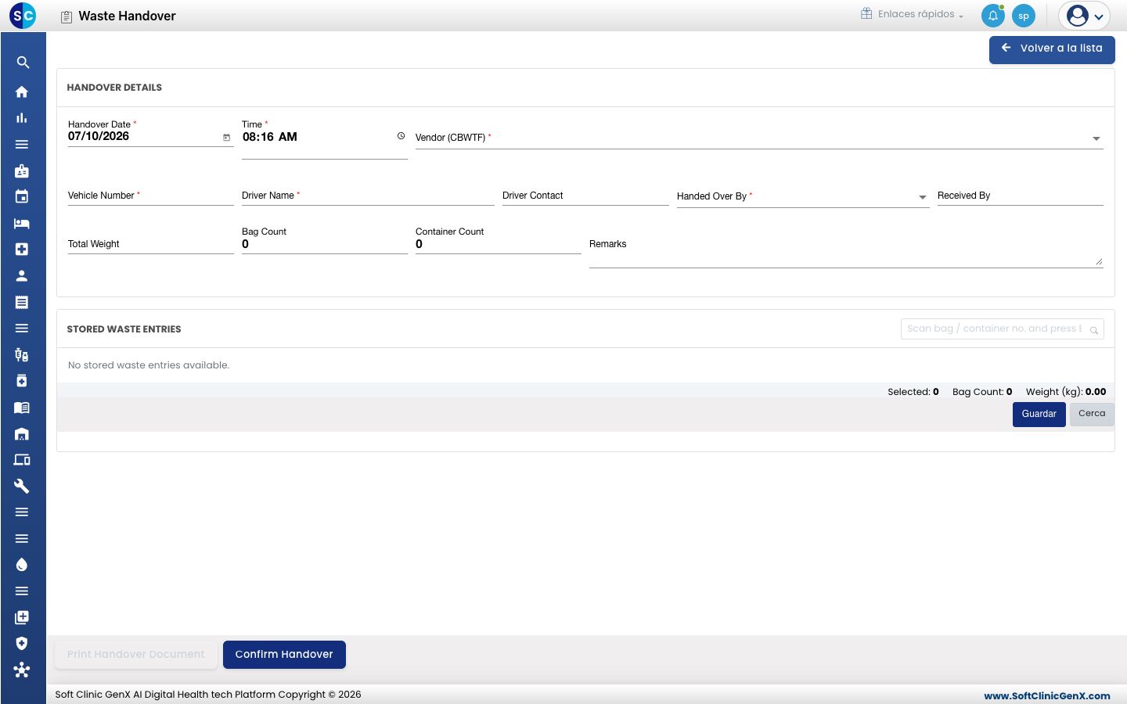Select the warehouse icon in sidebar
Viewport: 1127px width, 704px height.
point(22,433)
